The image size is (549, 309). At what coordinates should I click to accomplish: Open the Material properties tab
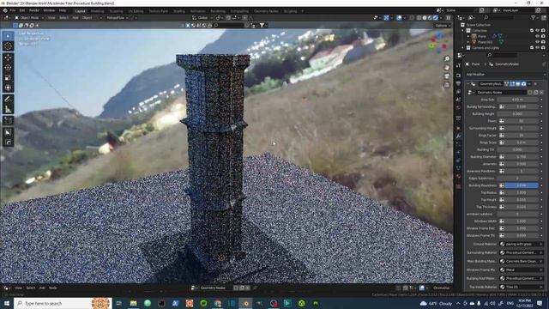(x=458, y=177)
